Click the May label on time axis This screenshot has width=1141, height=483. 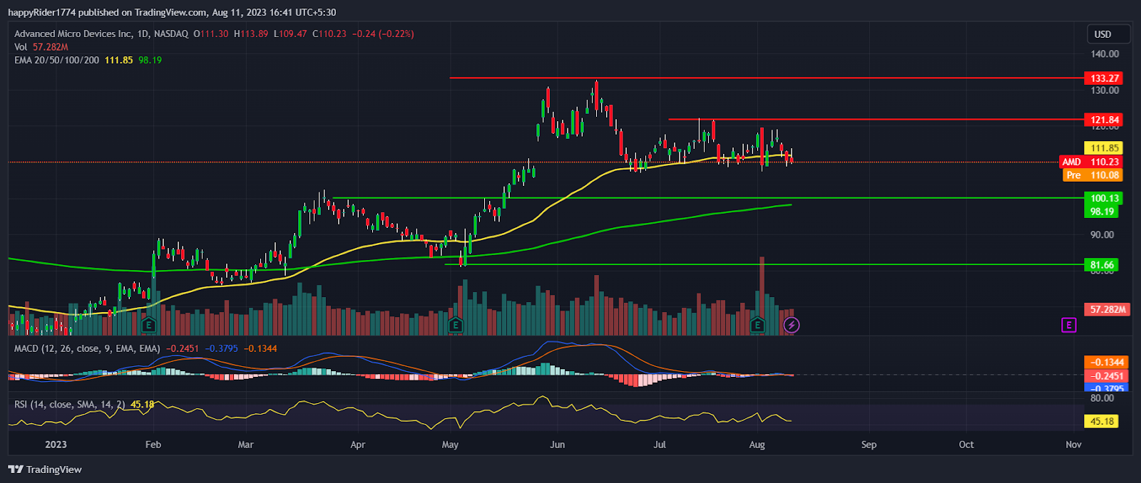coord(450,445)
